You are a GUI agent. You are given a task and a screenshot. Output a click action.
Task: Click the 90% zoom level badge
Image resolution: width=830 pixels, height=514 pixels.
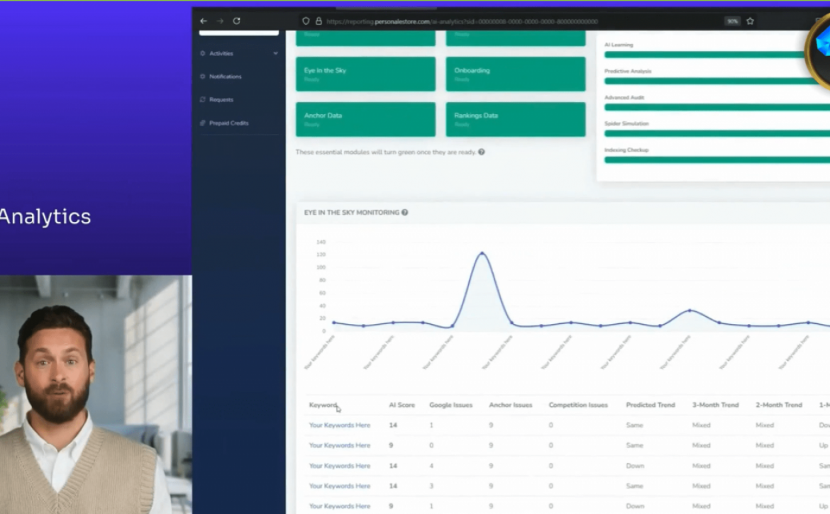[732, 21]
